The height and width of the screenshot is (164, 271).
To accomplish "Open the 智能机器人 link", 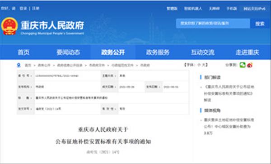I will [193, 9].
